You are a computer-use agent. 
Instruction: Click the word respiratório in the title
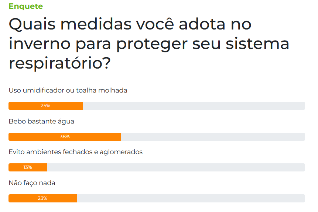(60, 63)
